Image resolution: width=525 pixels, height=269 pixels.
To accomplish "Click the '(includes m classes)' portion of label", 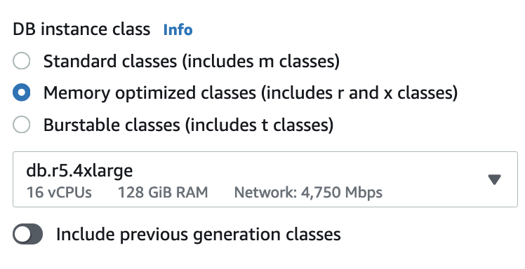I will click(261, 62).
